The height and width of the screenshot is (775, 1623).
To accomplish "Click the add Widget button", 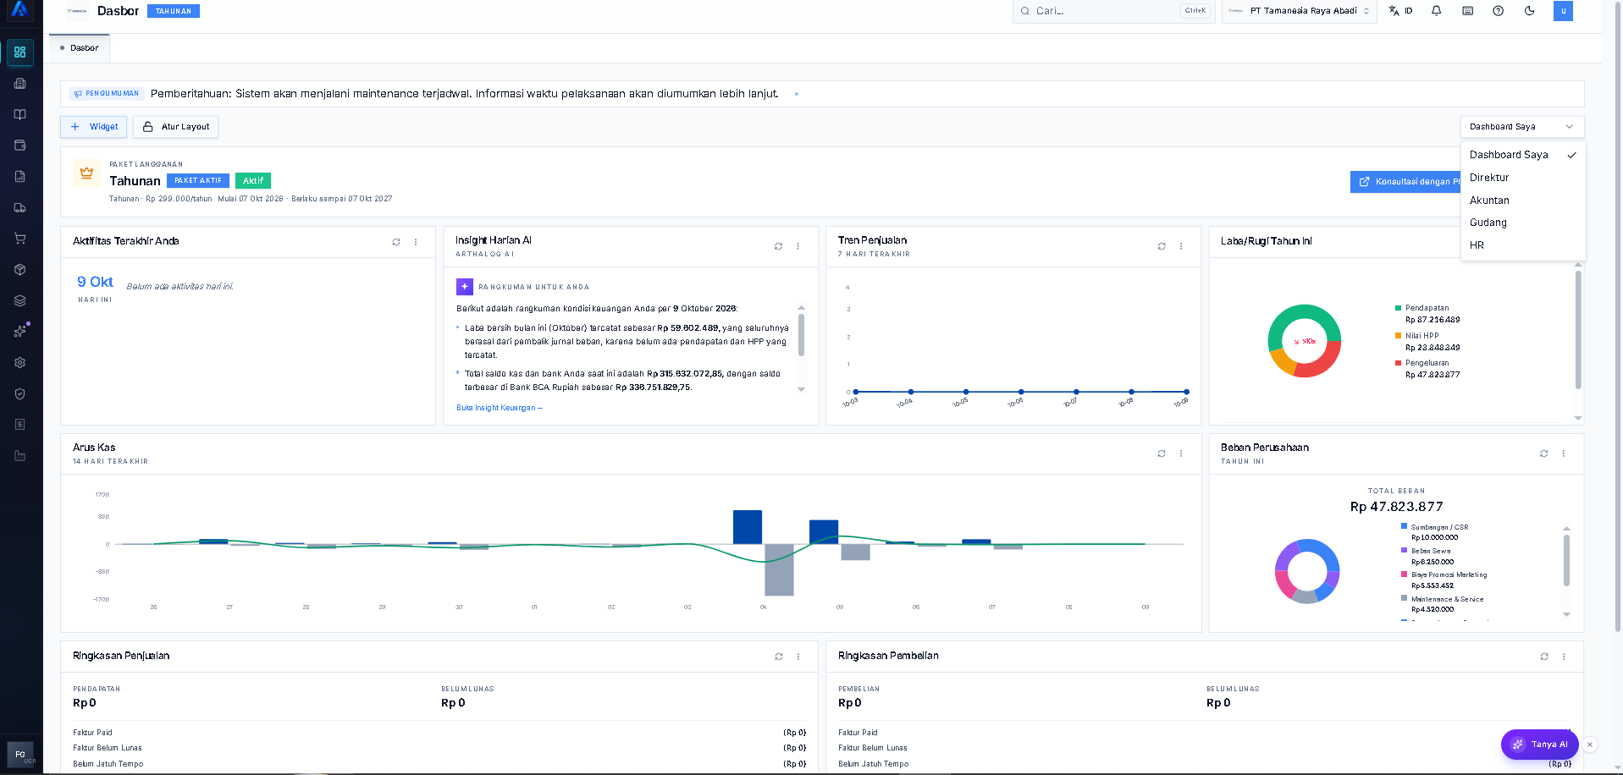I will [x=94, y=127].
